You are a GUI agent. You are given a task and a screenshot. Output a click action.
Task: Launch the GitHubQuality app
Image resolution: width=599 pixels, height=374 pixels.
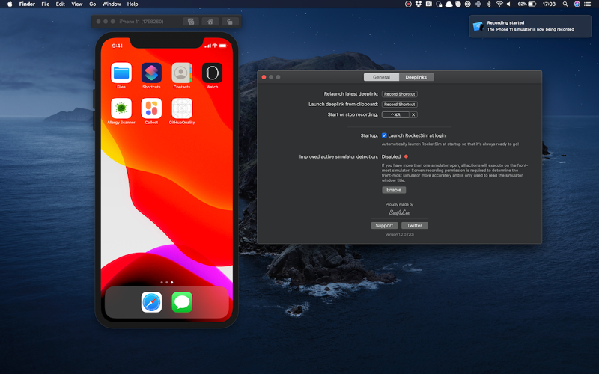pos(182,108)
